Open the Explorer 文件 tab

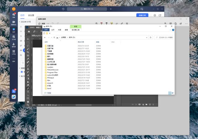tap(46, 30)
